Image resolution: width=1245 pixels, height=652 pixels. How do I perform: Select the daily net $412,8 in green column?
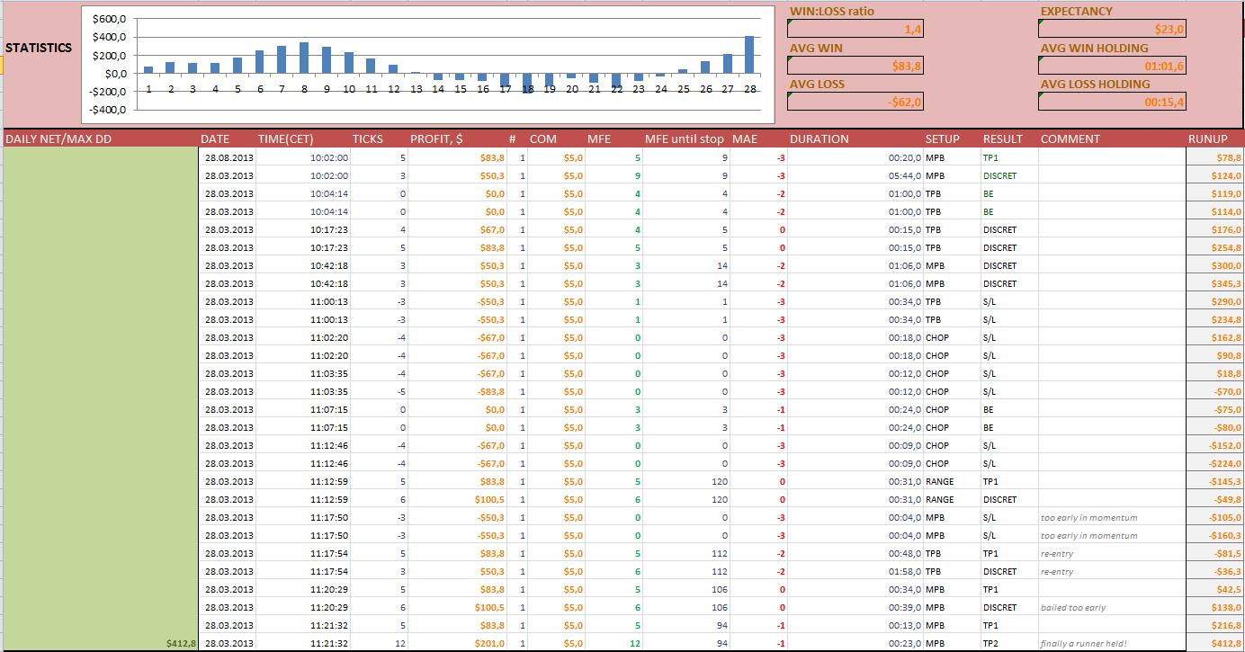tap(181, 644)
